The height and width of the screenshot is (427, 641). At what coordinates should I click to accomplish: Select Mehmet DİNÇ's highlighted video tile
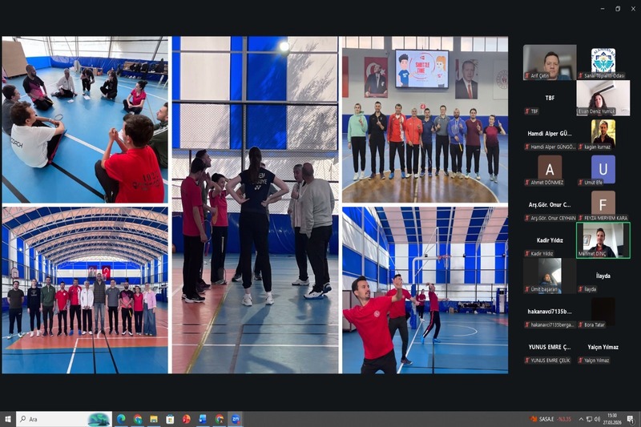pyautogui.click(x=603, y=240)
